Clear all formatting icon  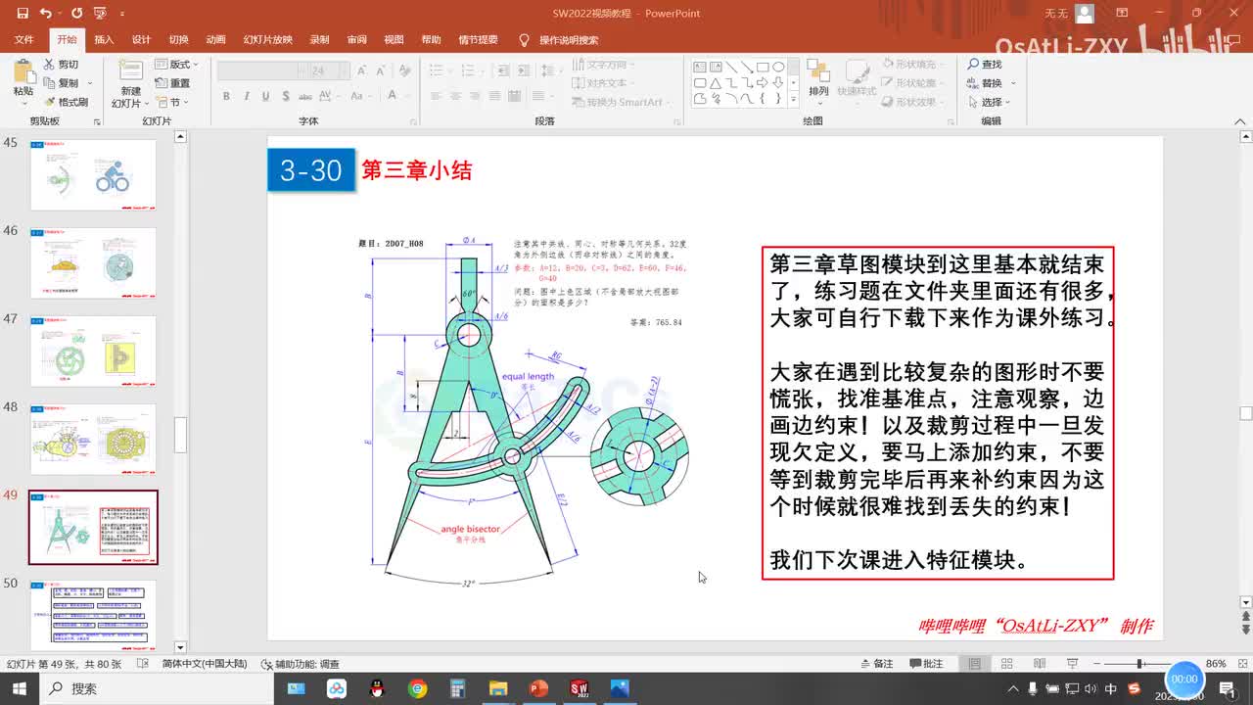coord(405,71)
